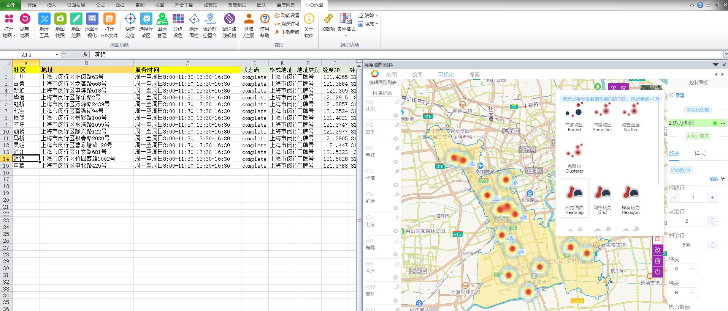The image size is (728, 311).
Task: Open the 纬度 column dropdown showing H
Action: click(x=683, y=293)
